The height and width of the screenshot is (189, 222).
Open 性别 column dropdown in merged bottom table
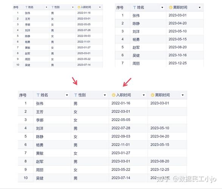pos(105,95)
